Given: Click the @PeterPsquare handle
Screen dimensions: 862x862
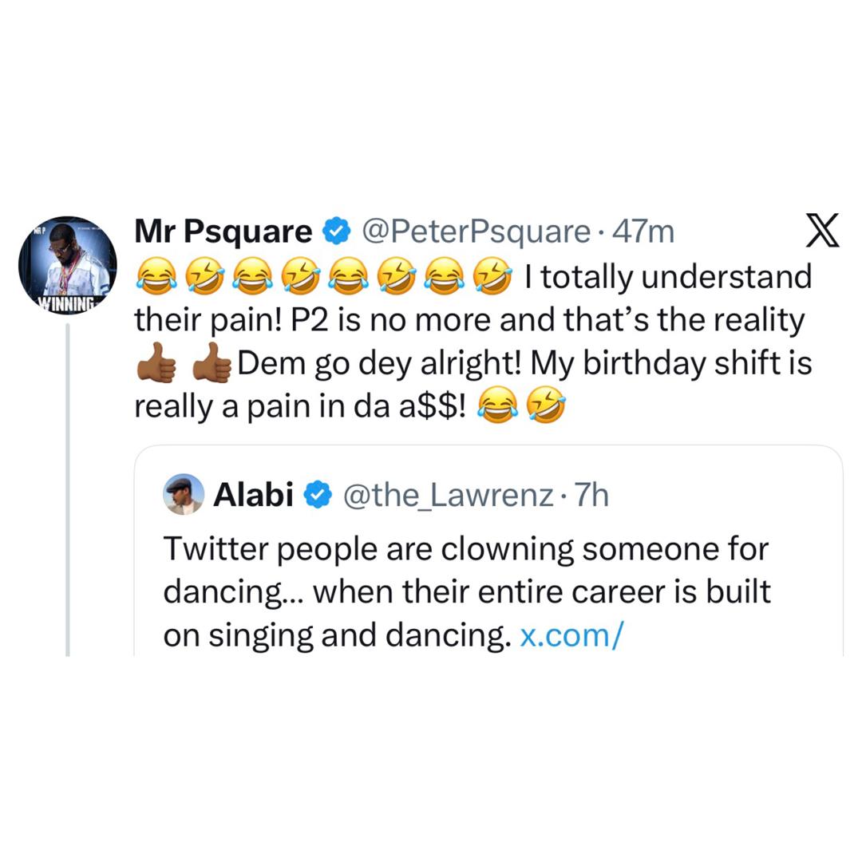Looking at the screenshot, I should pyautogui.click(x=475, y=231).
